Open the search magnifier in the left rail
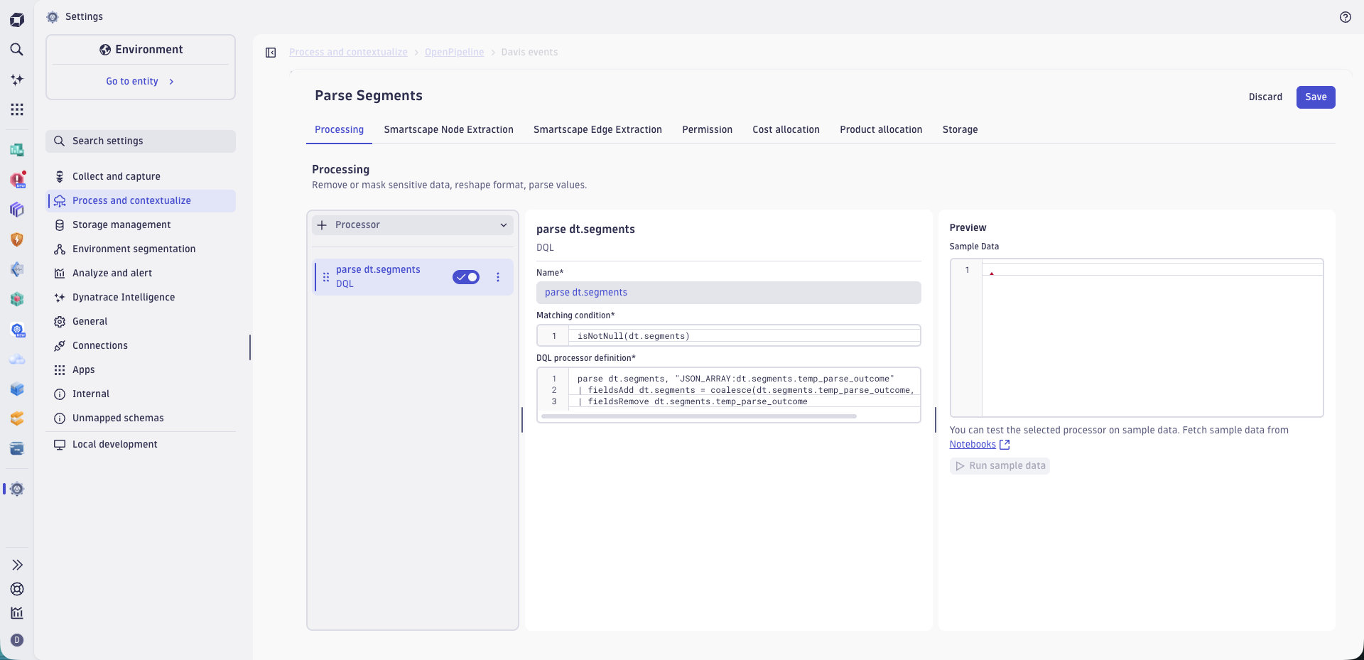The height and width of the screenshot is (660, 1364). [x=17, y=50]
